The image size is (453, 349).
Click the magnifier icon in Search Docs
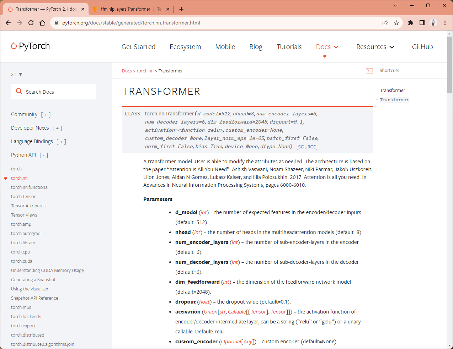pyautogui.click(x=19, y=92)
